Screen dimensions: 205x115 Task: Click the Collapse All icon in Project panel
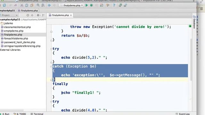pos(32,15)
